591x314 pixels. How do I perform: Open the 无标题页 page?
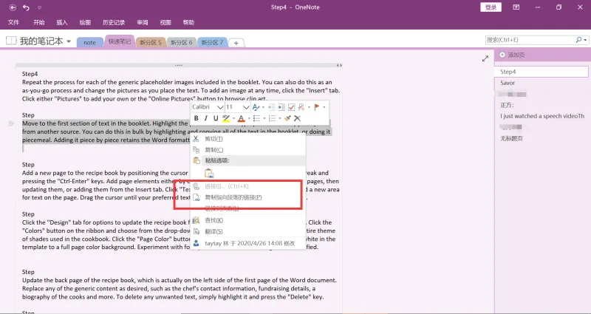(x=511, y=138)
